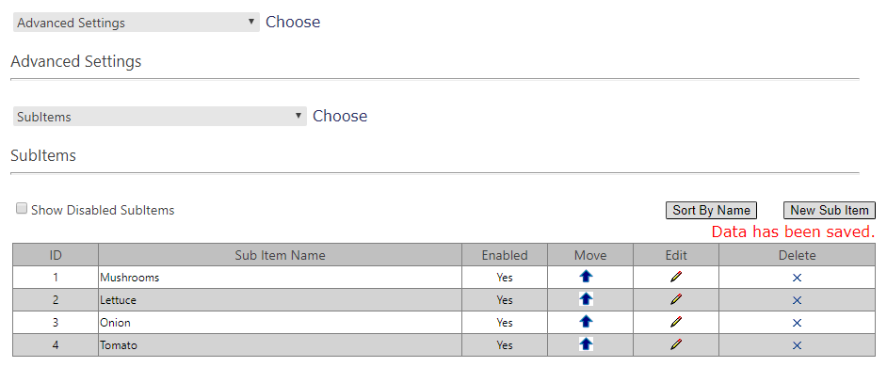Screen dimensions: 887x367
Task: Click Choose next to SubItems dropdown
Action: coord(340,116)
